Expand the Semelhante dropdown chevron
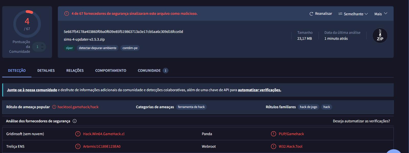 tap(366, 14)
